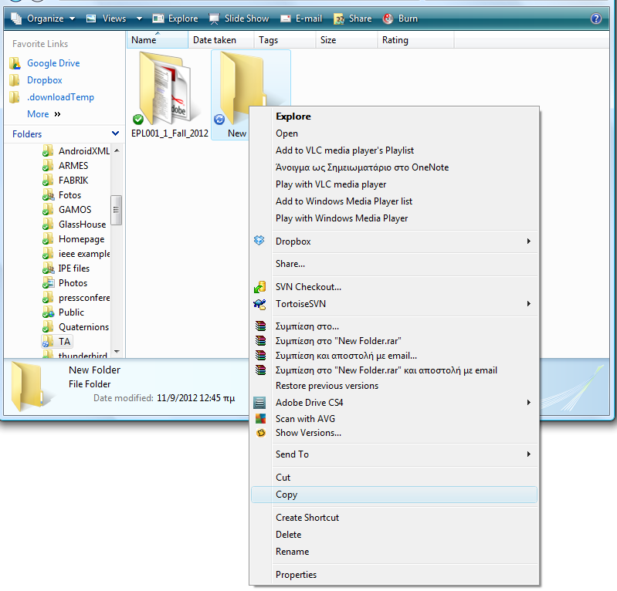Select Delete in the context menu

(394, 535)
